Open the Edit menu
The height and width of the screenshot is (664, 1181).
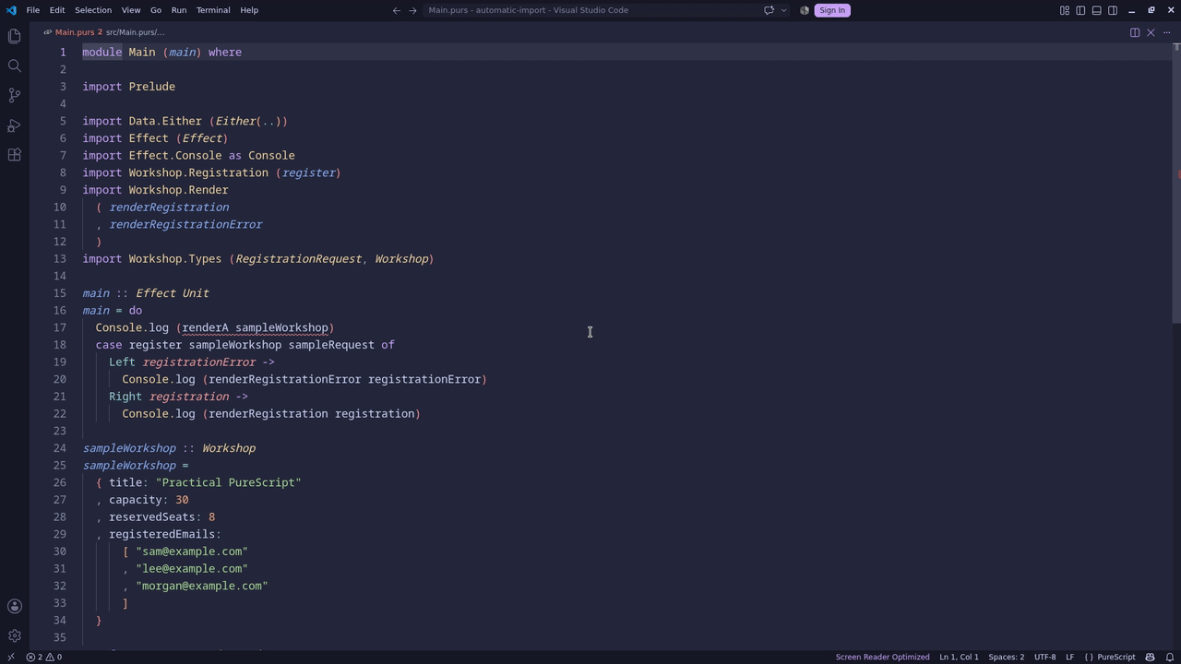click(x=56, y=10)
